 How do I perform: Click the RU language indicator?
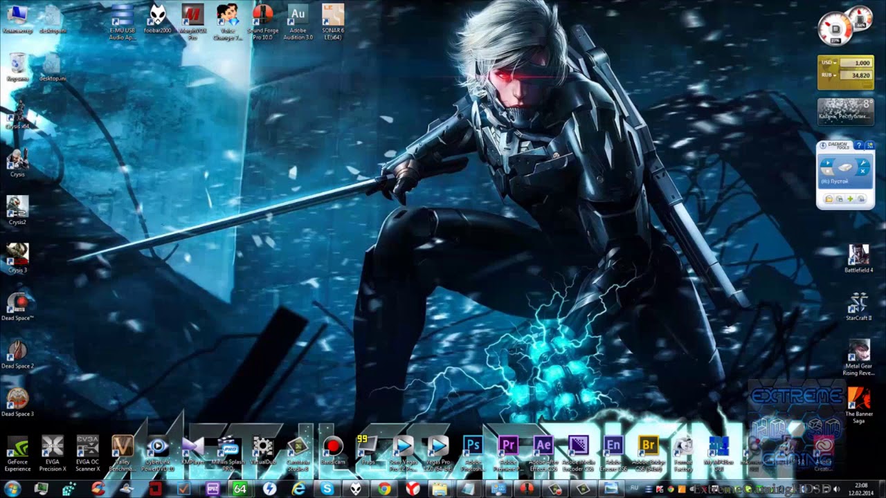[x=634, y=488]
